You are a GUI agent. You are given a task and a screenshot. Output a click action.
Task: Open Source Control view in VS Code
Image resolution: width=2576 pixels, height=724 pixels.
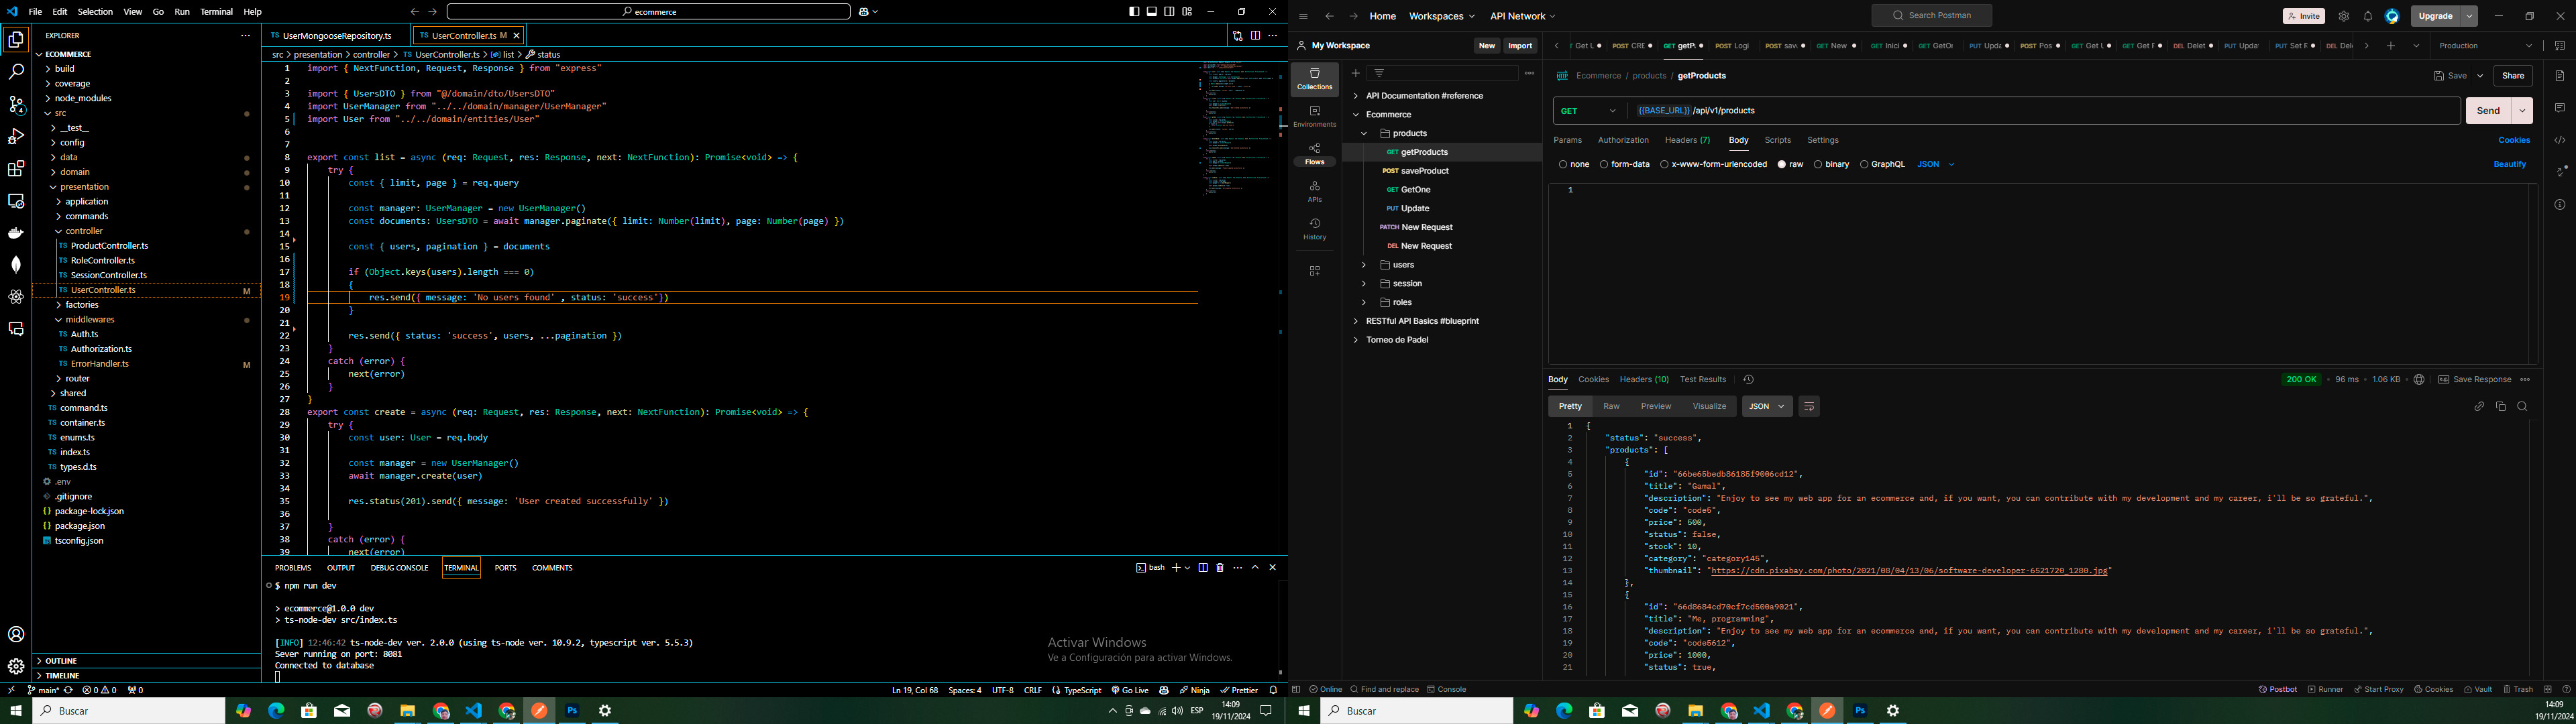(x=16, y=104)
